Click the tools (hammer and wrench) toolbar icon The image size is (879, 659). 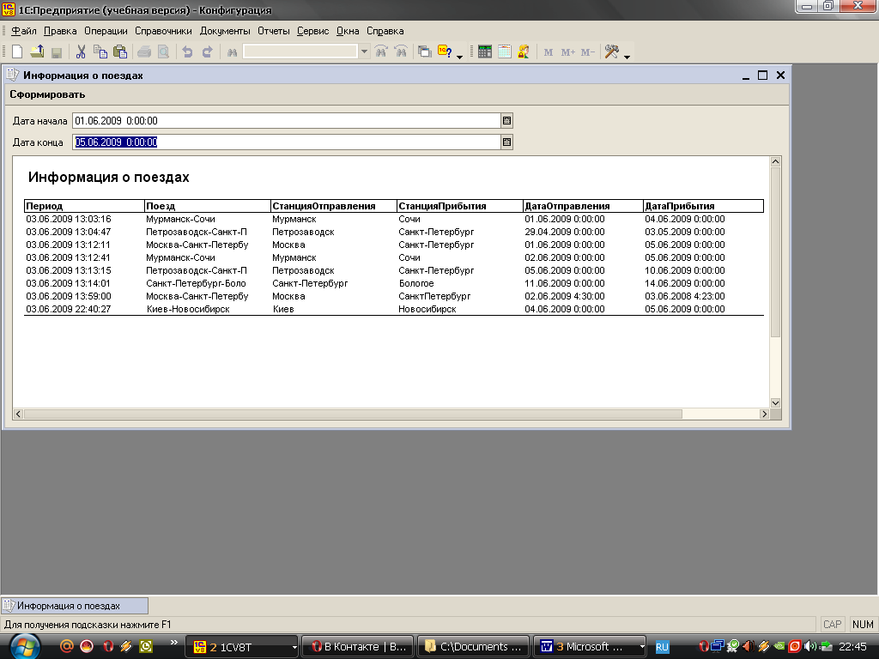[x=611, y=52]
